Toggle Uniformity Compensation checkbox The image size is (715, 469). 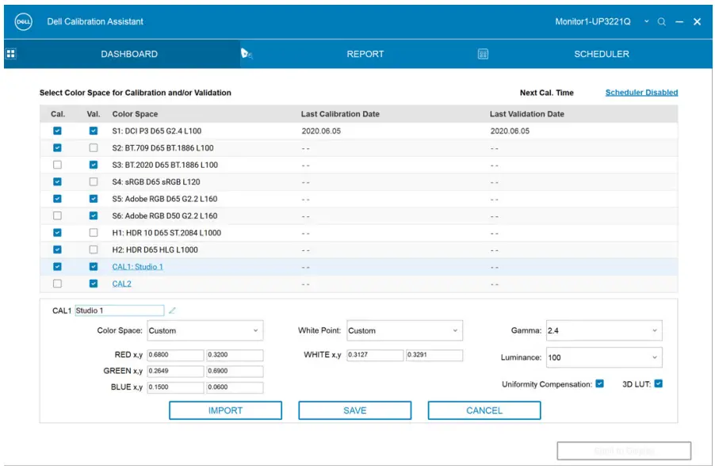(x=599, y=384)
